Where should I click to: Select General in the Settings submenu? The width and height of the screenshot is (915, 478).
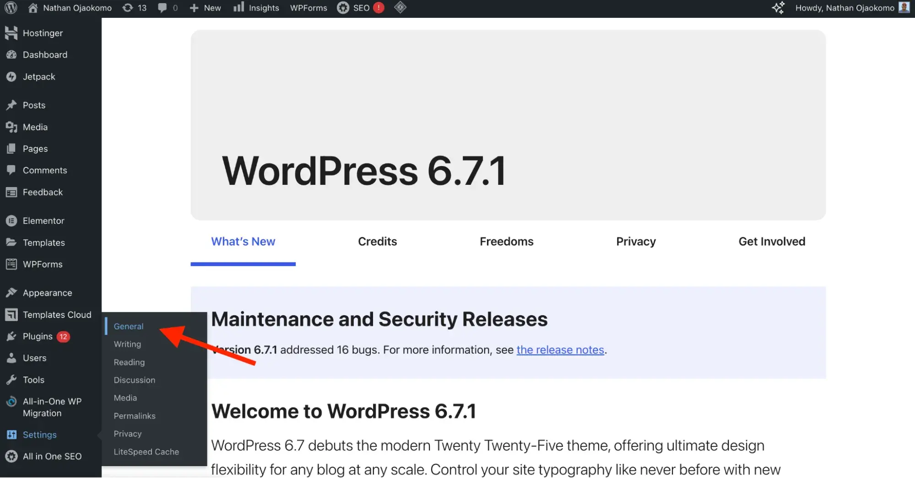(129, 326)
